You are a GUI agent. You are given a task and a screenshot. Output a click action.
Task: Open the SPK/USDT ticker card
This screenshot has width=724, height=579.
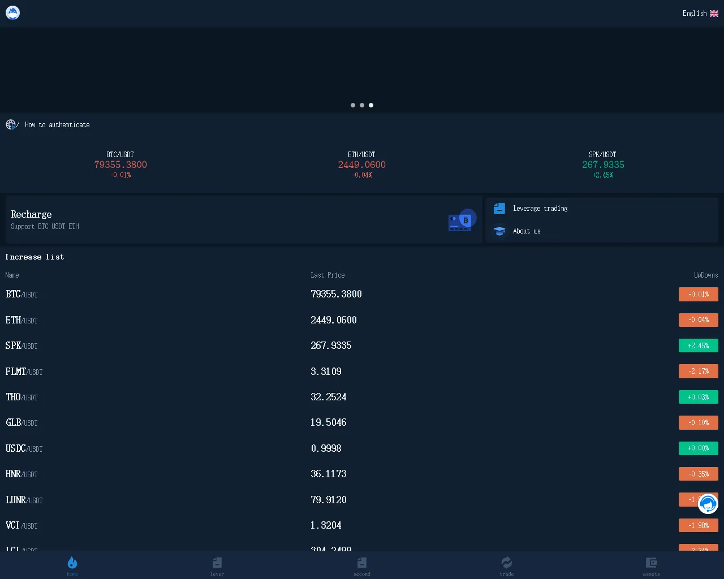coord(603,165)
